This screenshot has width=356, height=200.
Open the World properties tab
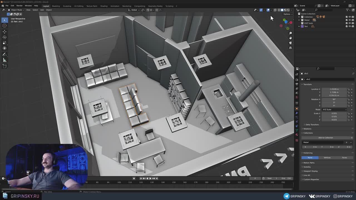pos(297,97)
